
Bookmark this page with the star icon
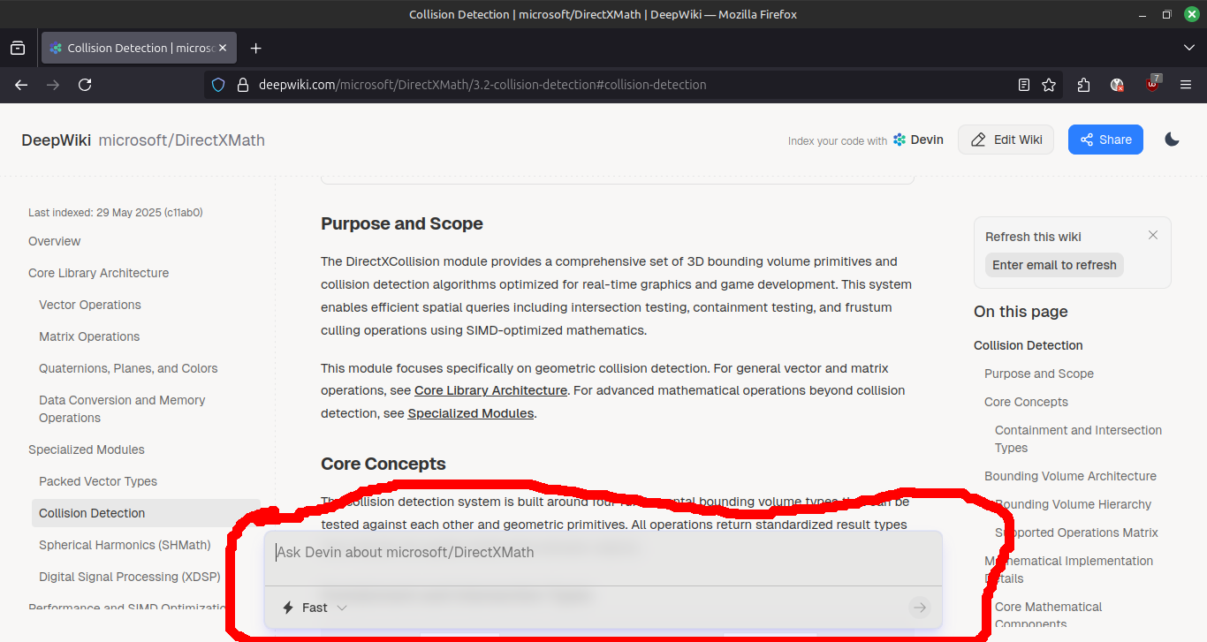(1049, 85)
